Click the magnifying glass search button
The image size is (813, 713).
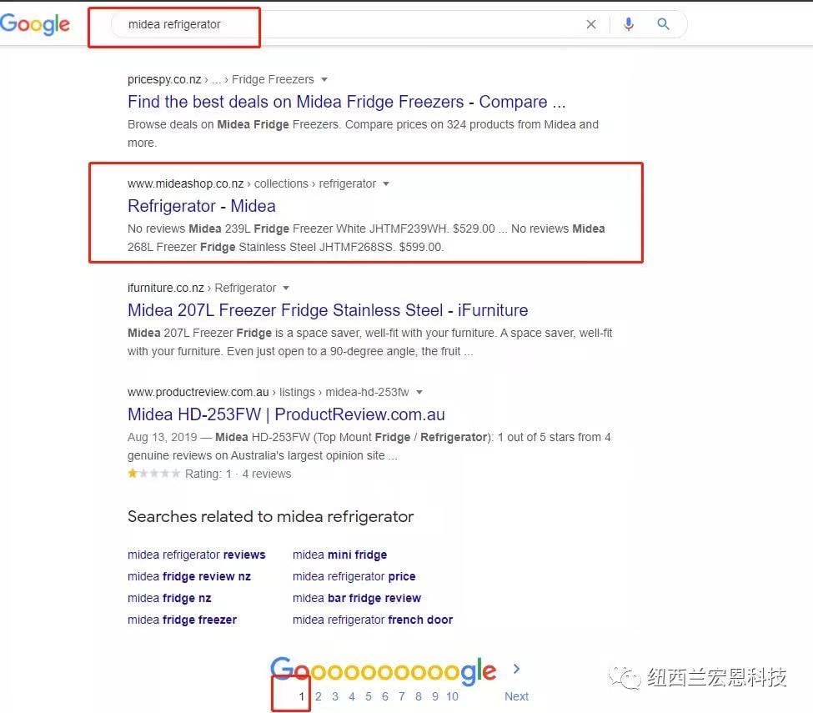pos(664,24)
